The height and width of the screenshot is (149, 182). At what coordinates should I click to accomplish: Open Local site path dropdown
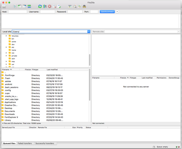click(89, 31)
